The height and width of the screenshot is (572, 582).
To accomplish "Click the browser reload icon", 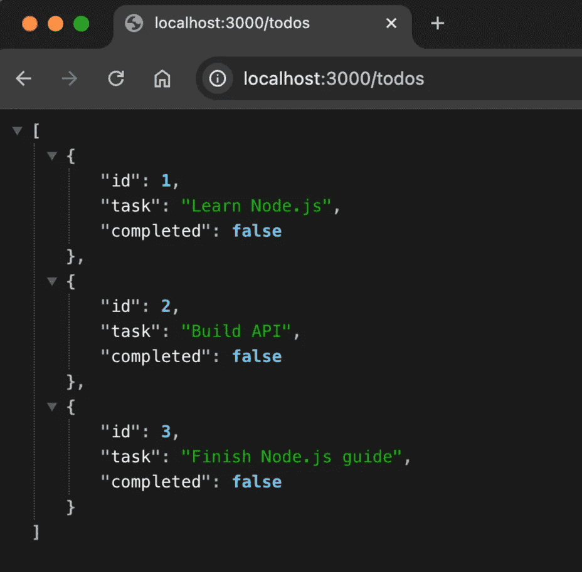I will pyautogui.click(x=116, y=79).
